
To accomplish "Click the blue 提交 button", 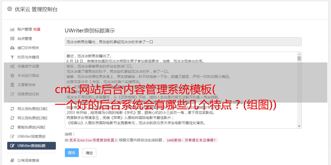I will point(72,153).
